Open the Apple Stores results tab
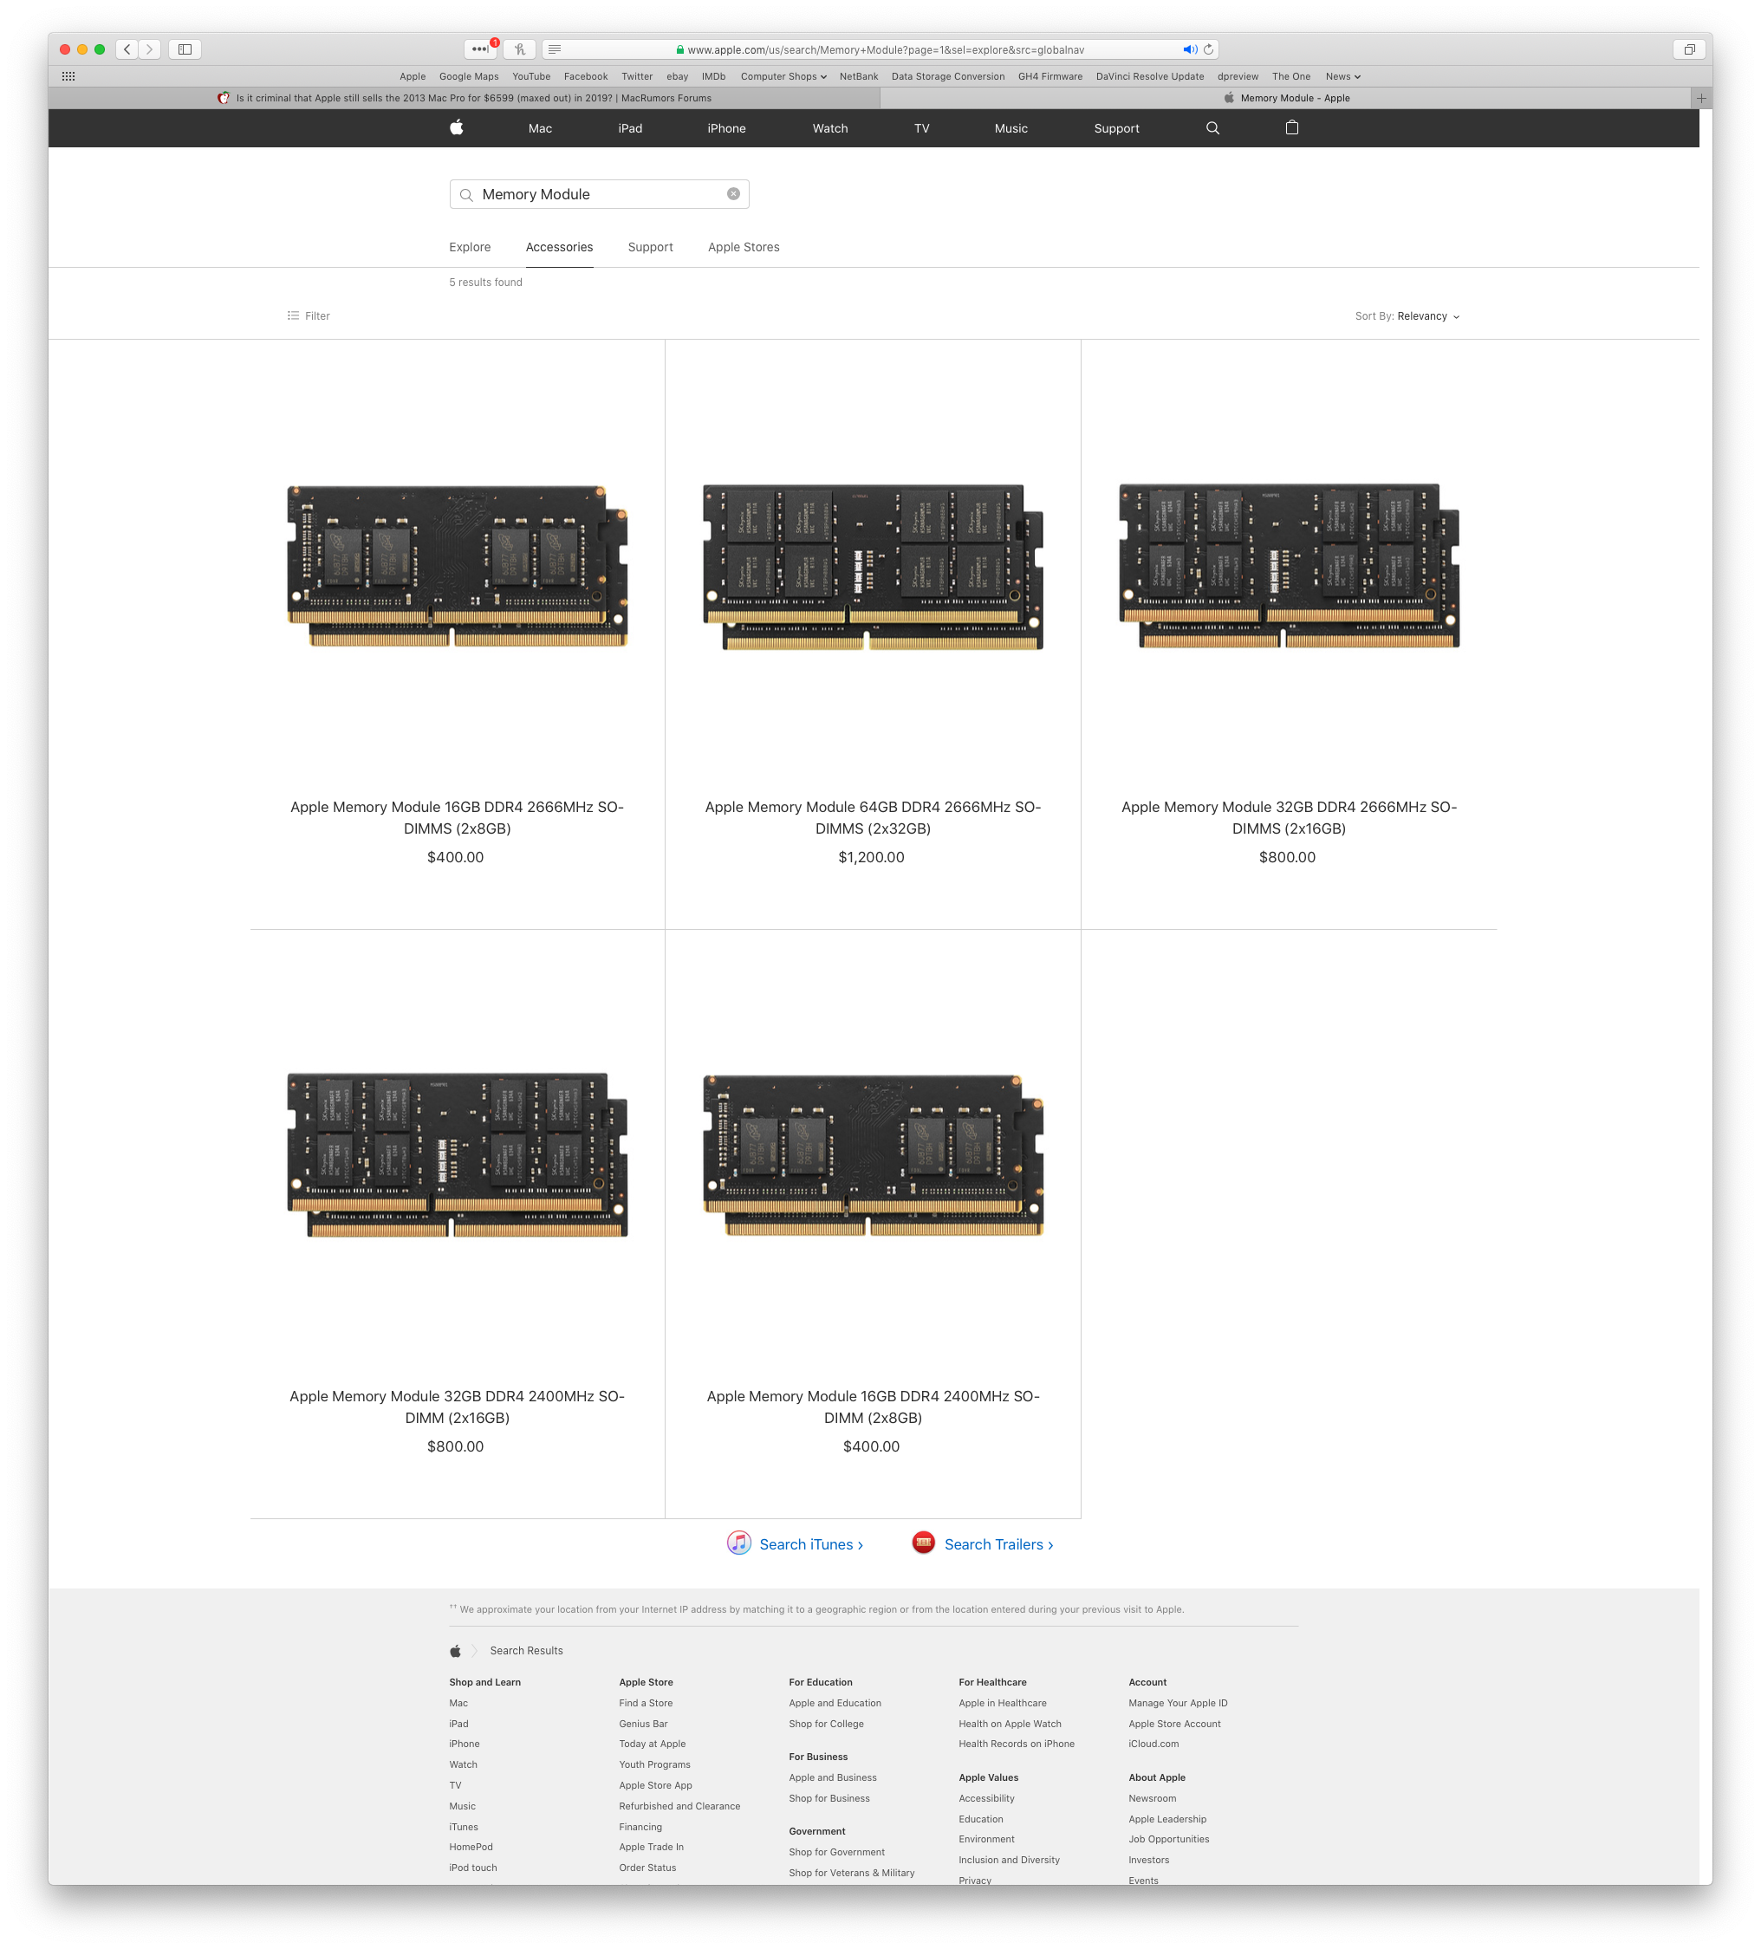Viewport: 1761px width, 1949px height. tap(744, 248)
